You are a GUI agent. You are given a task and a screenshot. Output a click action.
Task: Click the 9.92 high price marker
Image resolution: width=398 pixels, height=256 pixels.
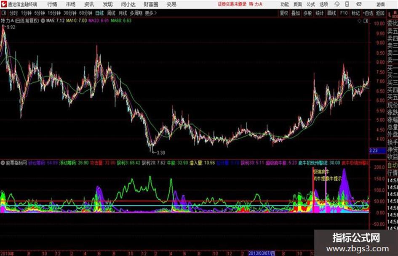coord(11,27)
